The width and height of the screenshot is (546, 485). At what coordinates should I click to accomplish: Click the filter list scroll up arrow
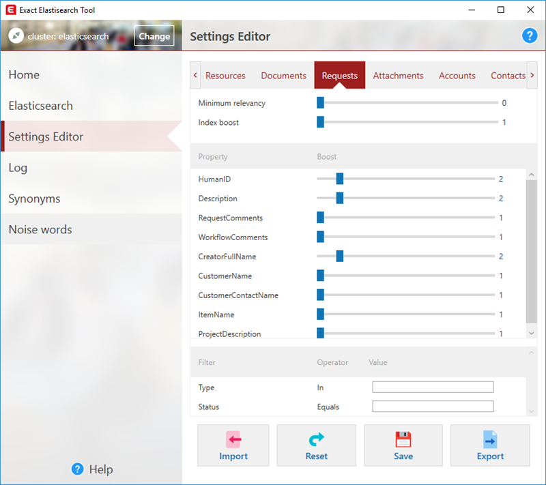click(532, 353)
